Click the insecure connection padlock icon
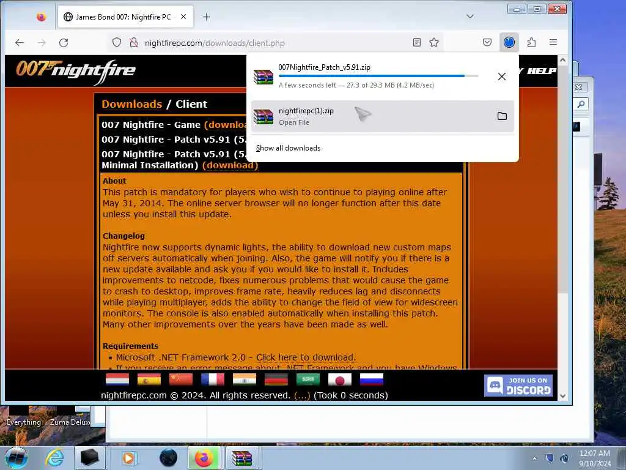 point(134,42)
